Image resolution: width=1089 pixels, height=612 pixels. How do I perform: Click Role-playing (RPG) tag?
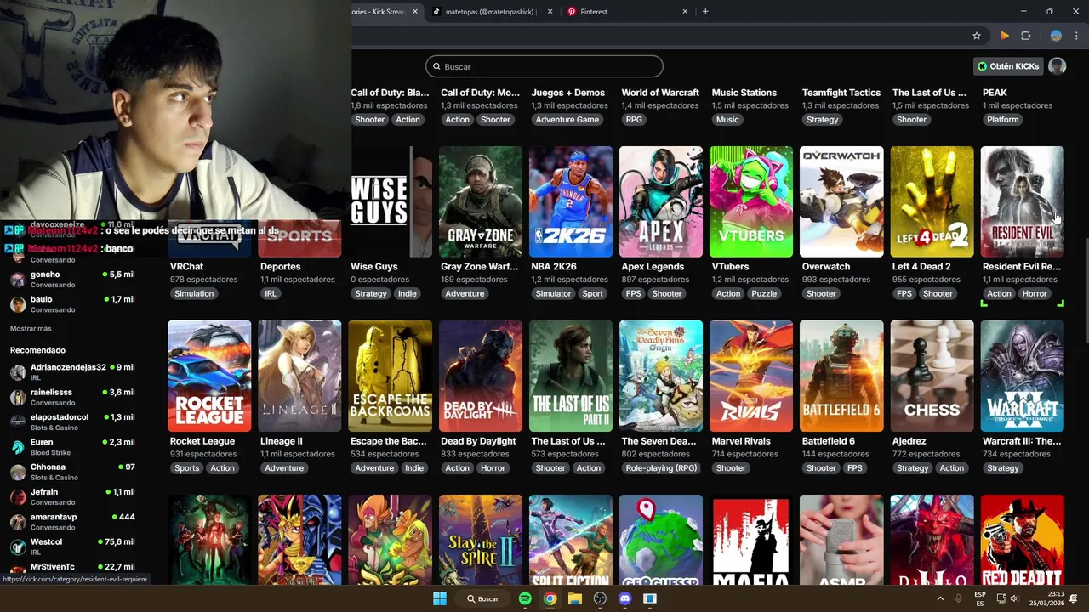661,468
